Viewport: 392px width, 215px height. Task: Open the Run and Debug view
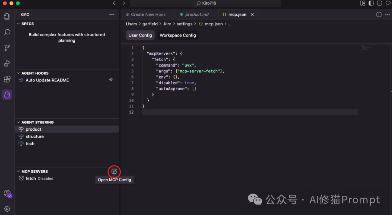pyautogui.click(x=7, y=63)
